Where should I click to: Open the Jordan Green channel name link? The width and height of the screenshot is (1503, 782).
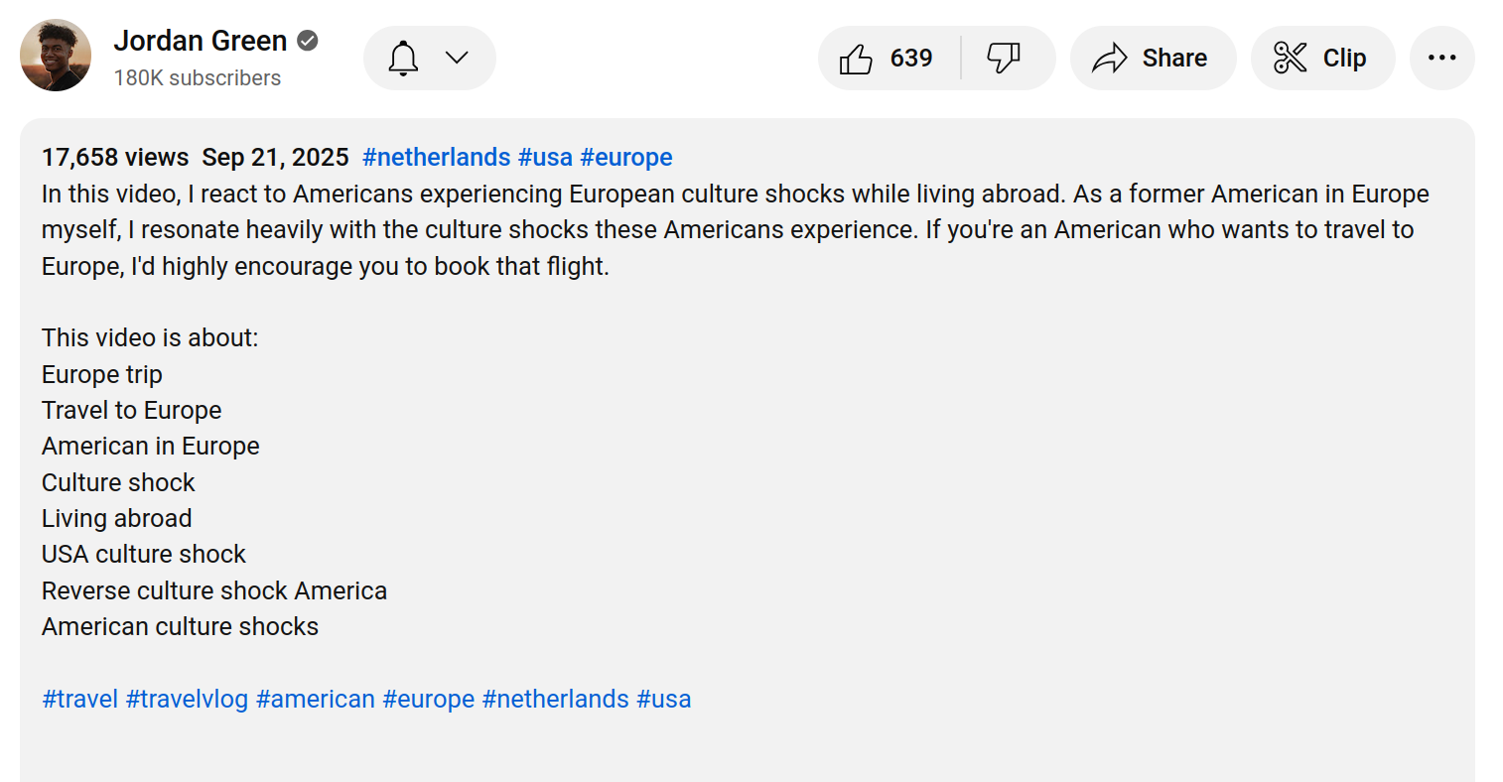pyautogui.click(x=201, y=41)
